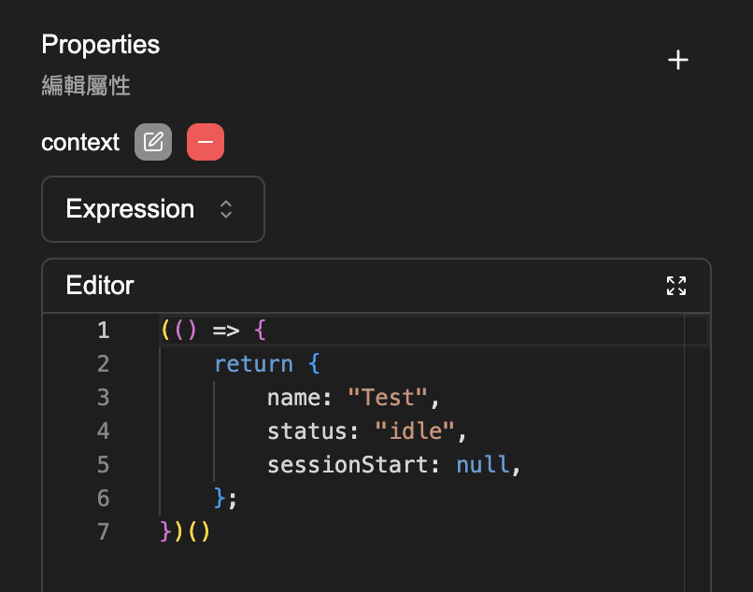Select line number 1 in the gutter
Screen dimensions: 753x592
[x=103, y=331]
